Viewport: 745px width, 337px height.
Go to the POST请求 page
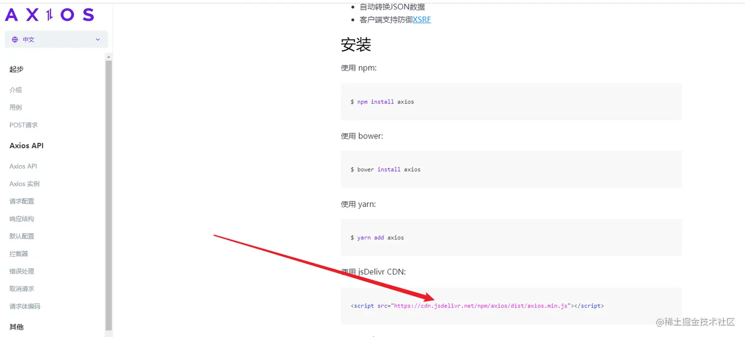point(24,125)
